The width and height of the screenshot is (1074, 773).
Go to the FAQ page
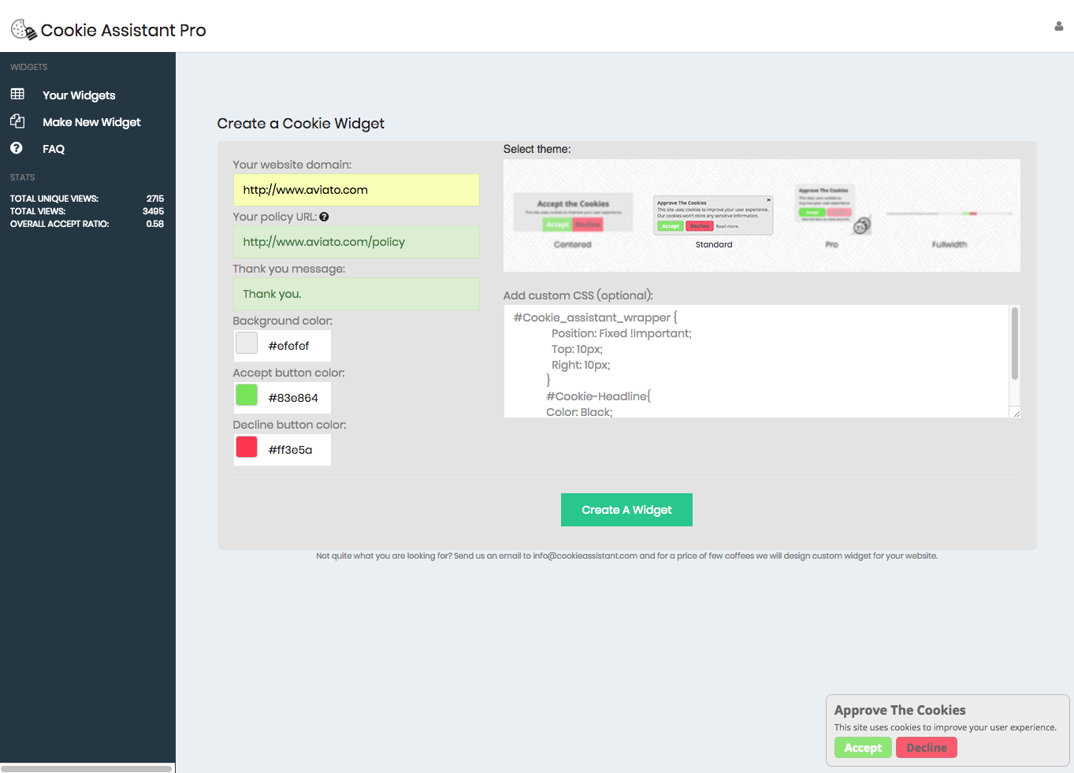[54, 149]
